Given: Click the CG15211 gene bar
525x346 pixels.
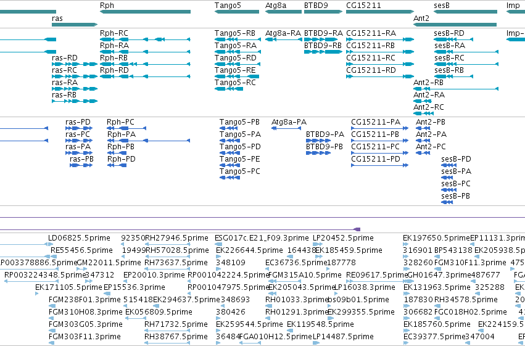Looking at the screenshot, I should (380, 12).
